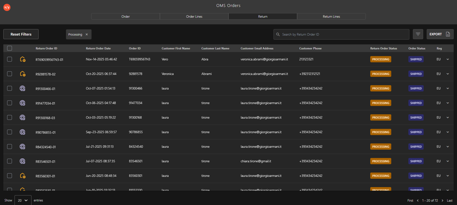Click globe icon for R83546501-01

[22, 161]
